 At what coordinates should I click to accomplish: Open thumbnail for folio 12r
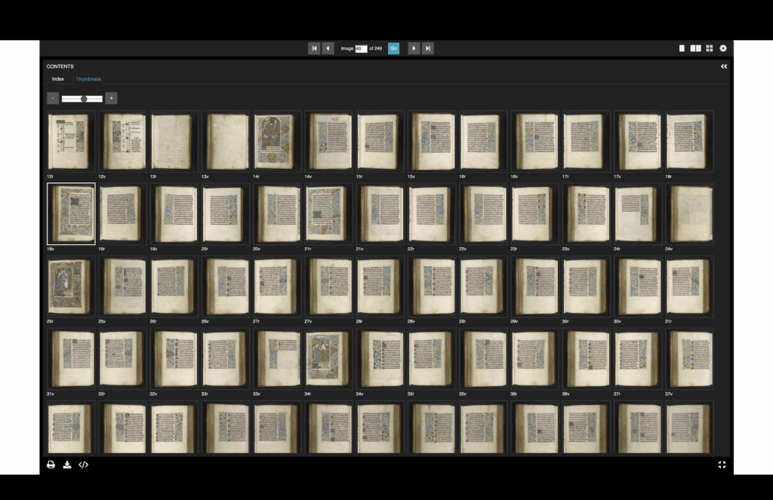71,141
